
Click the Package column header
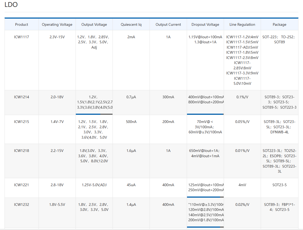click(279, 24)
